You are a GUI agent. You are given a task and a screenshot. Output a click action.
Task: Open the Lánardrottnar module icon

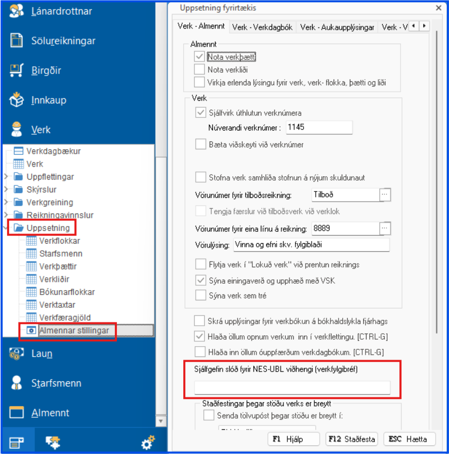click(17, 11)
